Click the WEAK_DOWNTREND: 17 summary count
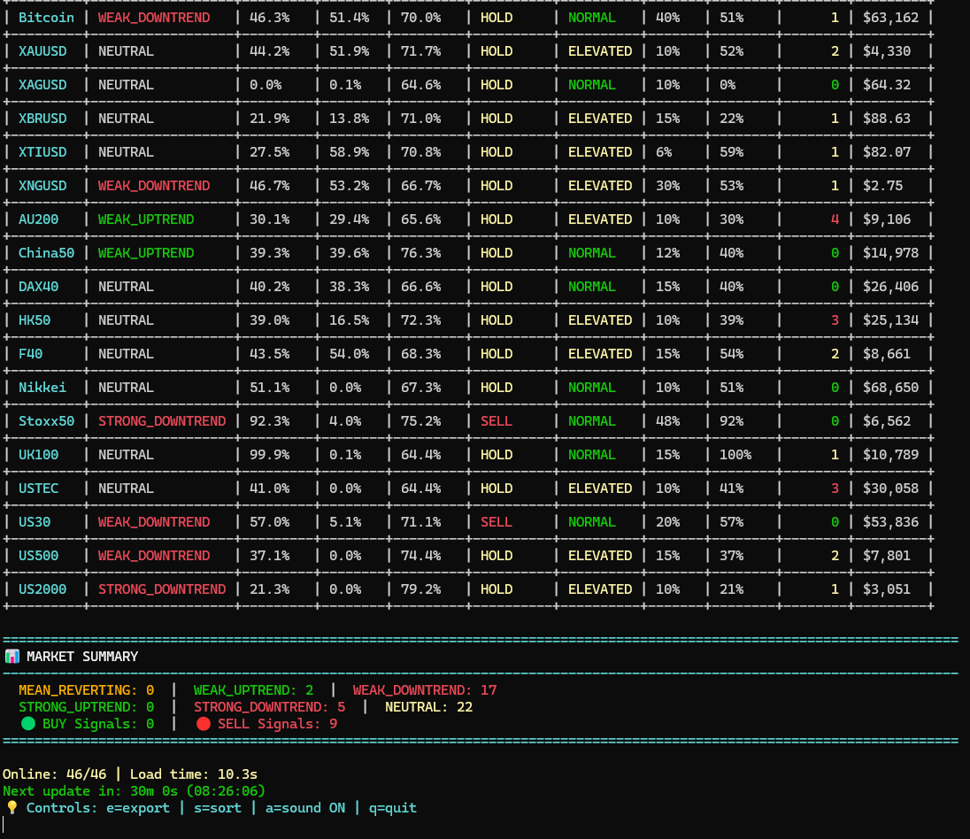 425,690
